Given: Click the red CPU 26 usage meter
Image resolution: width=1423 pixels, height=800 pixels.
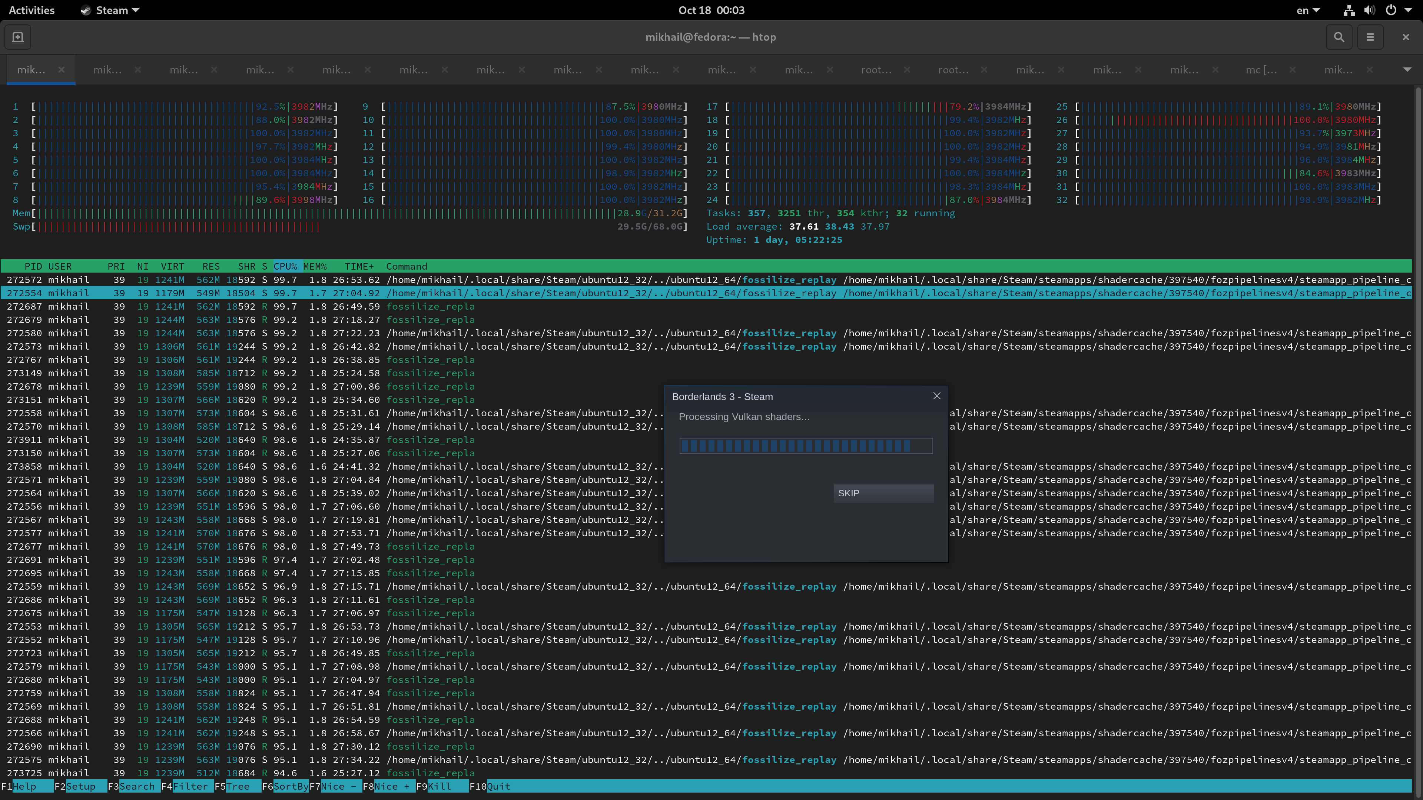Looking at the screenshot, I should pos(1218,120).
